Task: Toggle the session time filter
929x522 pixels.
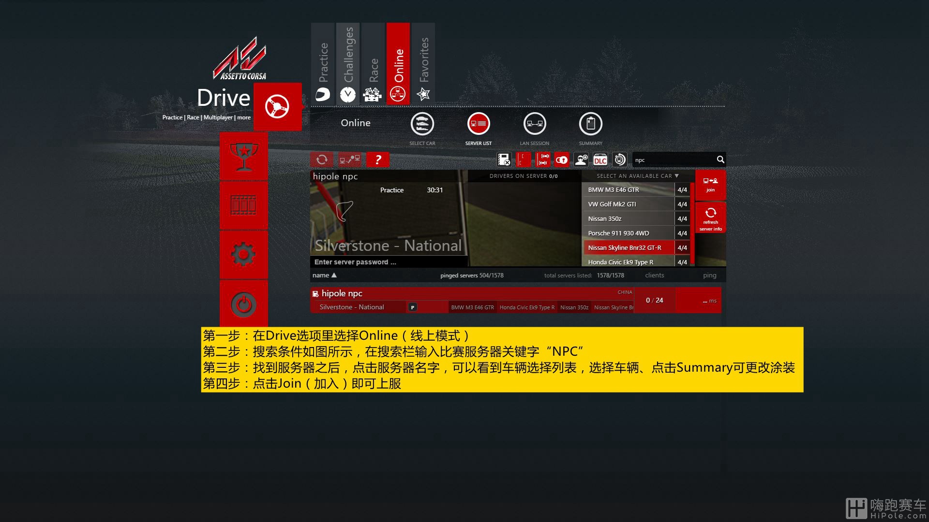Action: (x=620, y=159)
